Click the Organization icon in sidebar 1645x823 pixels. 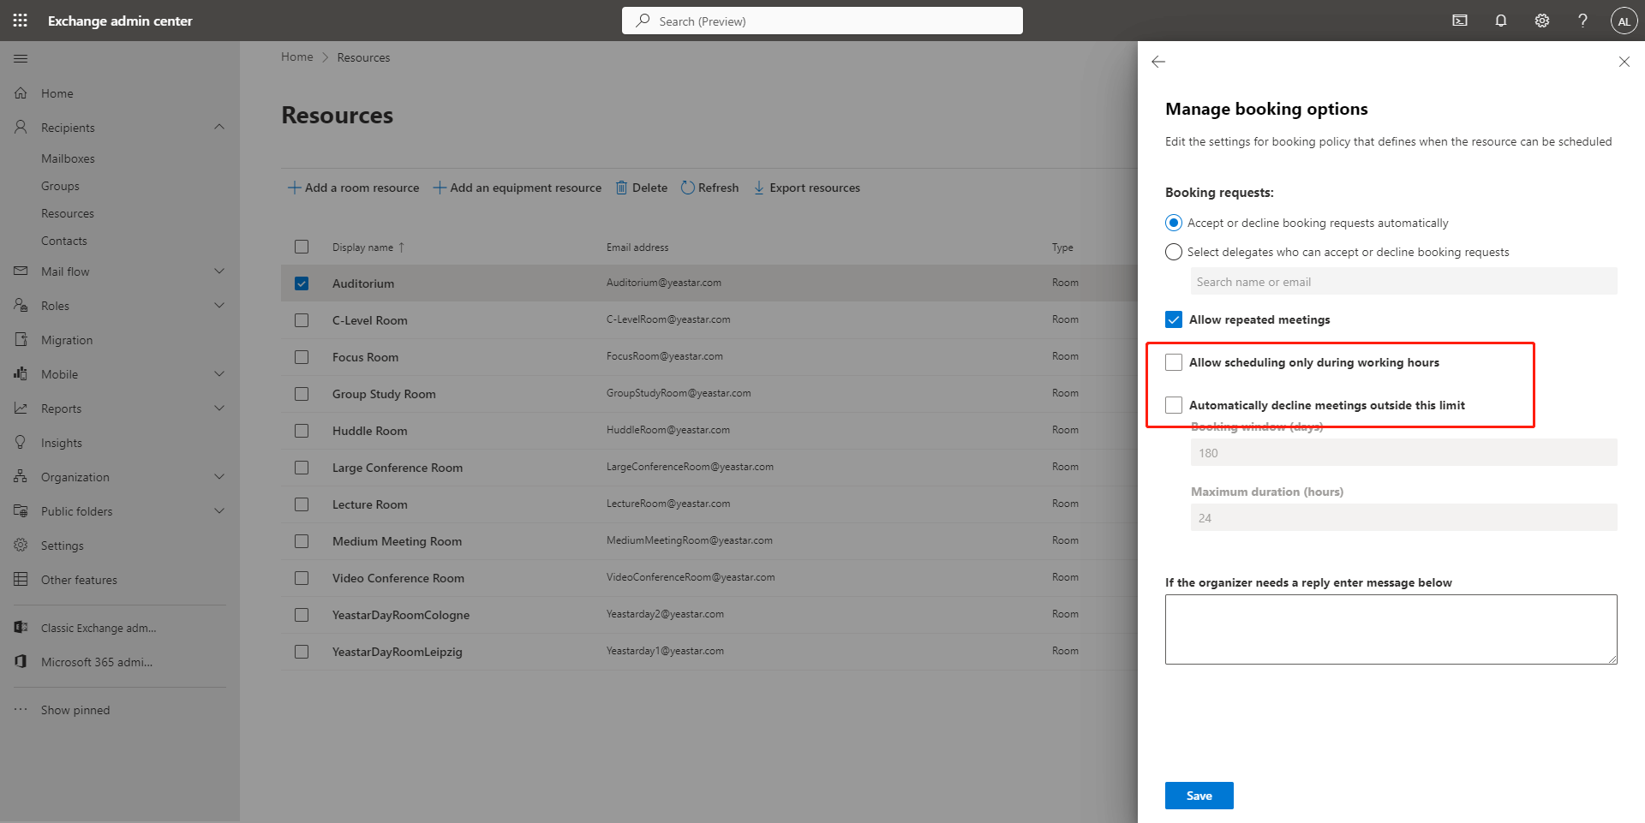(x=21, y=476)
